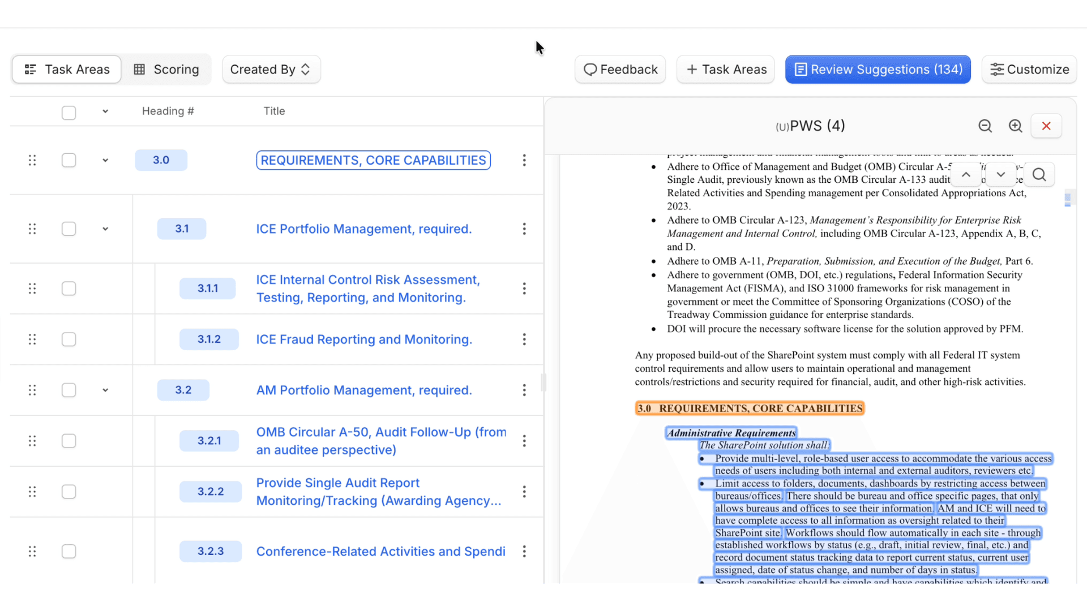The width and height of the screenshot is (1087, 611).
Task: Zoom in on the PWS document
Action: tap(1015, 126)
